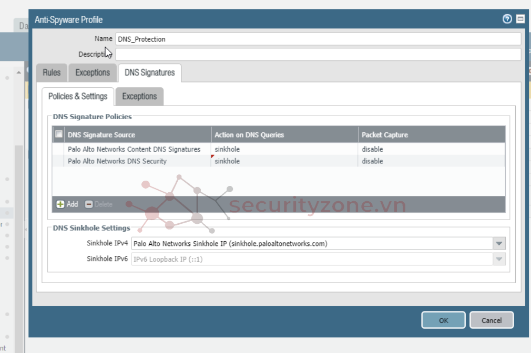Click the green plus Add icon
This screenshot has height=353, width=531.
[60, 204]
